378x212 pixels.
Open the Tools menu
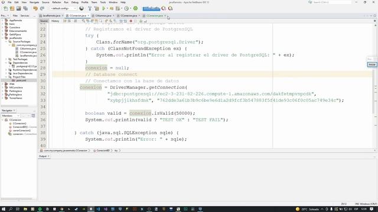(103, 2)
